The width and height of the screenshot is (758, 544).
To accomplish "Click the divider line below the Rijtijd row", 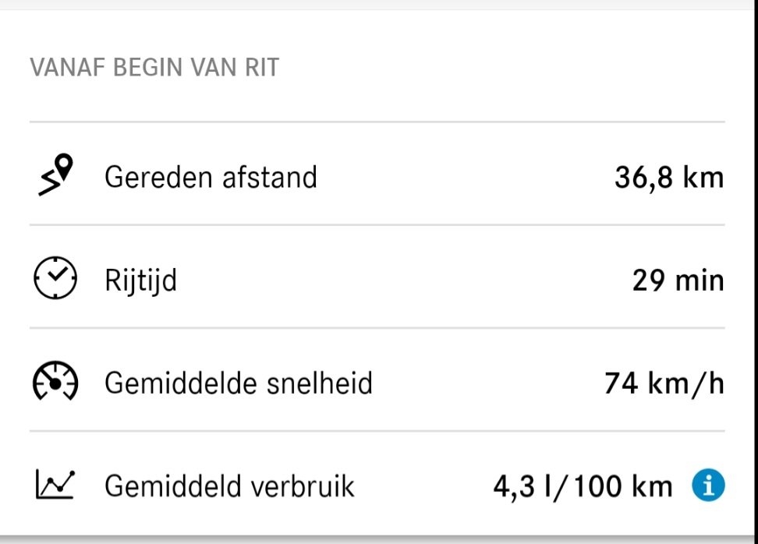I will pos(377,328).
